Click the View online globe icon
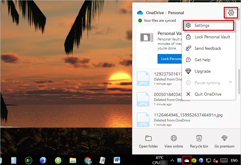Image resolution: width=241 pixels, height=165 pixels. click(174, 138)
